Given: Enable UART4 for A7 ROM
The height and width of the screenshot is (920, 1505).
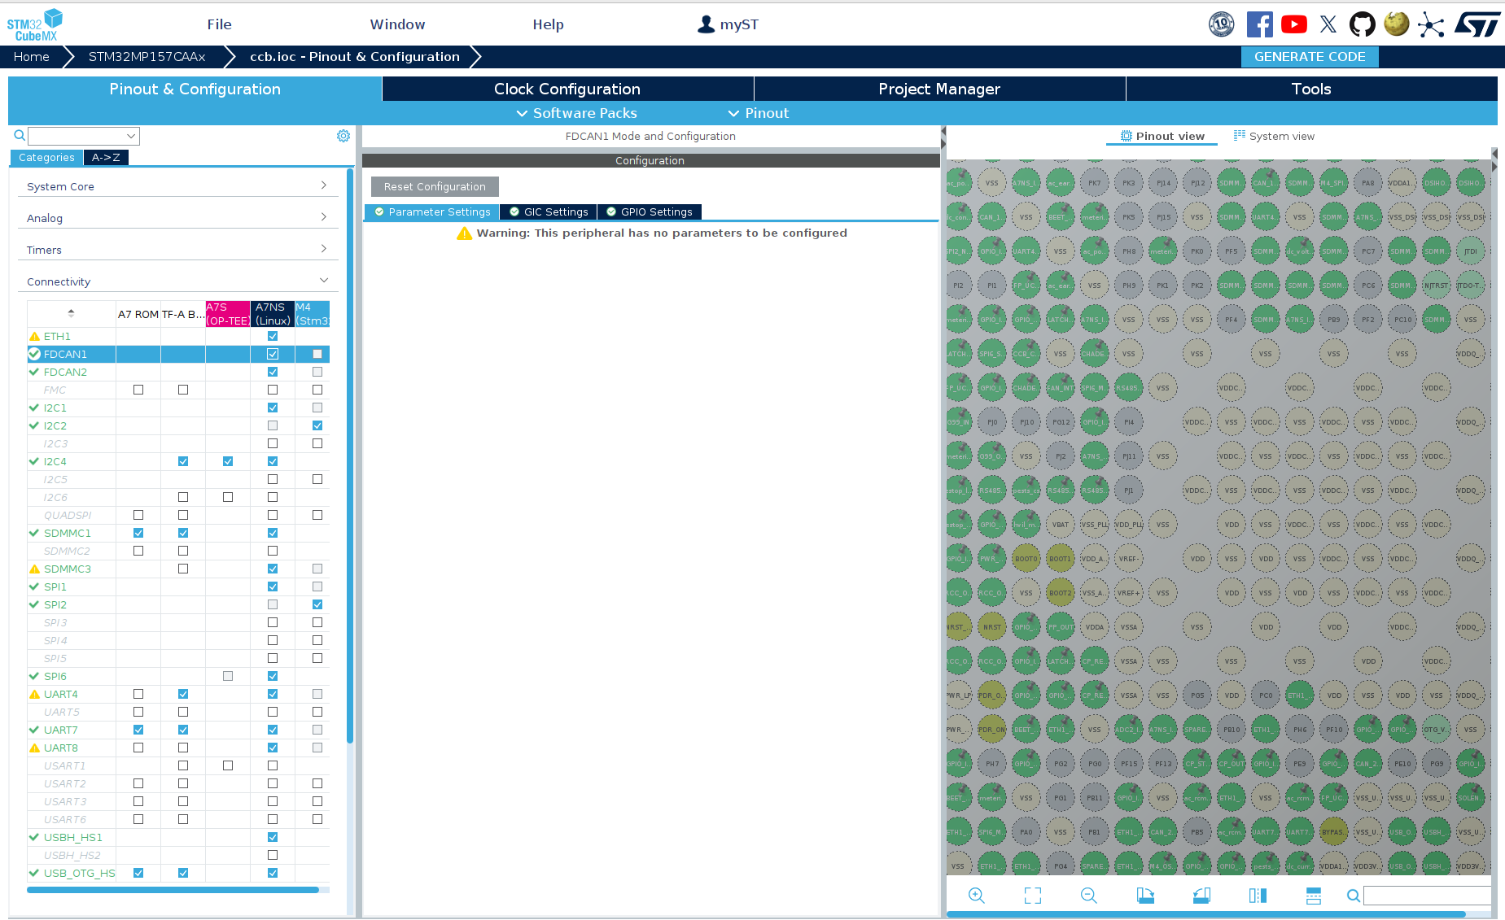Looking at the screenshot, I should tap(138, 694).
